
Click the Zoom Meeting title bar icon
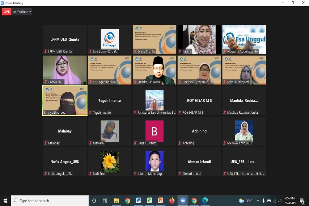(x=2, y=3)
